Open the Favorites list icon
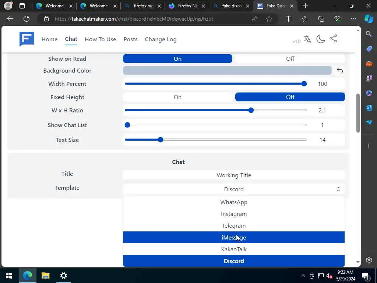This screenshot has width=377, height=283. pos(304,19)
